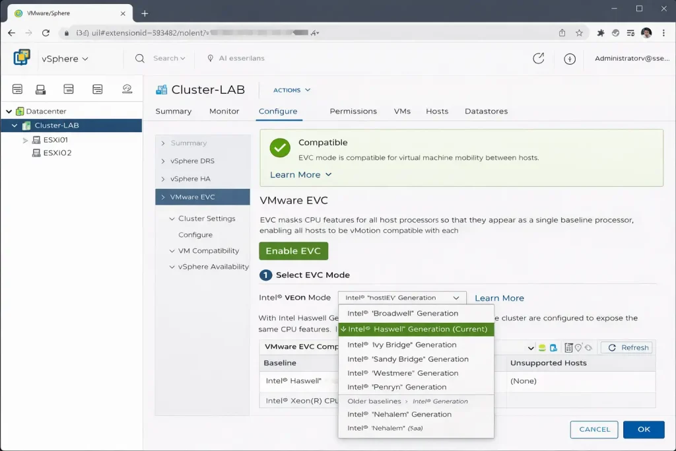676x451 pixels.
Task: Click the ESXi01 host icon
Action: (x=36, y=140)
